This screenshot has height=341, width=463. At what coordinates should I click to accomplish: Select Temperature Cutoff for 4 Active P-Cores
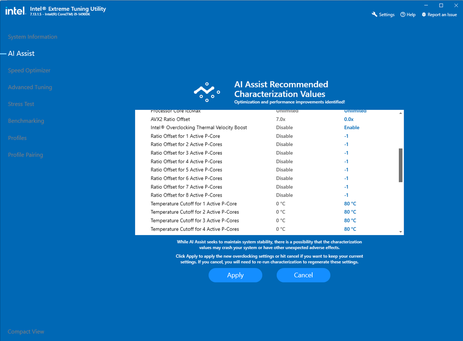pyautogui.click(x=266, y=229)
